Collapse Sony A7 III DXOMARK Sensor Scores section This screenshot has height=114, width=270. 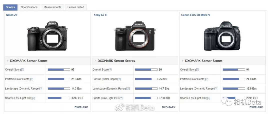pos(95,61)
